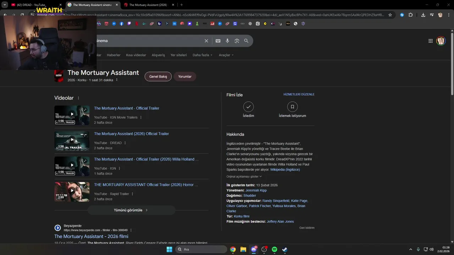Open options menu for DREAD video
Viewport: 454px width, 255px height.
click(x=125, y=143)
